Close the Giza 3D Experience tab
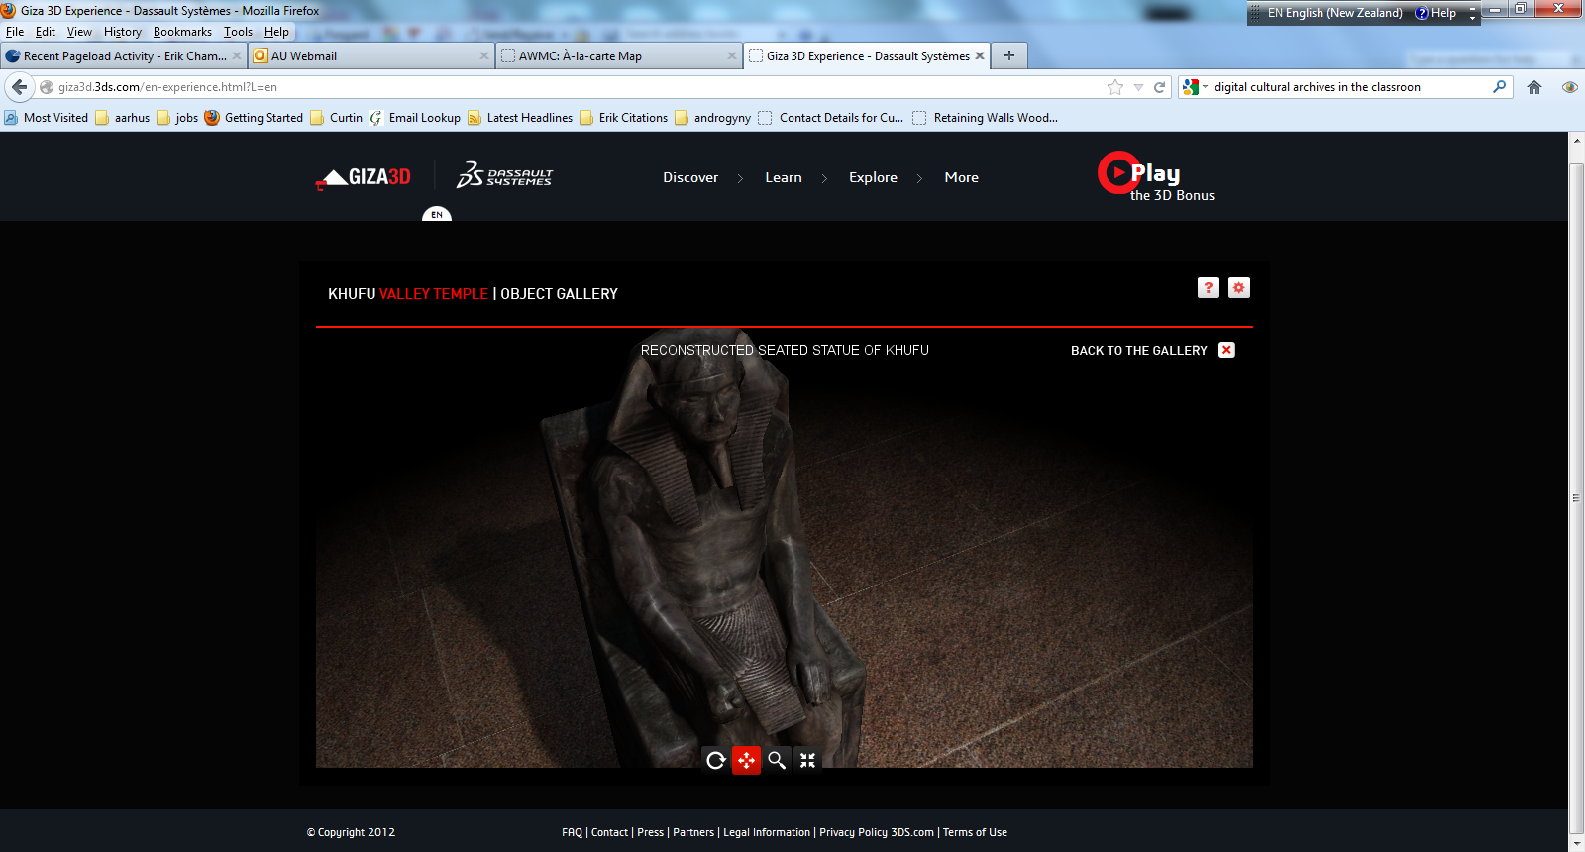Viewport: 1585px width, 852px height. [x=980, y=55]
